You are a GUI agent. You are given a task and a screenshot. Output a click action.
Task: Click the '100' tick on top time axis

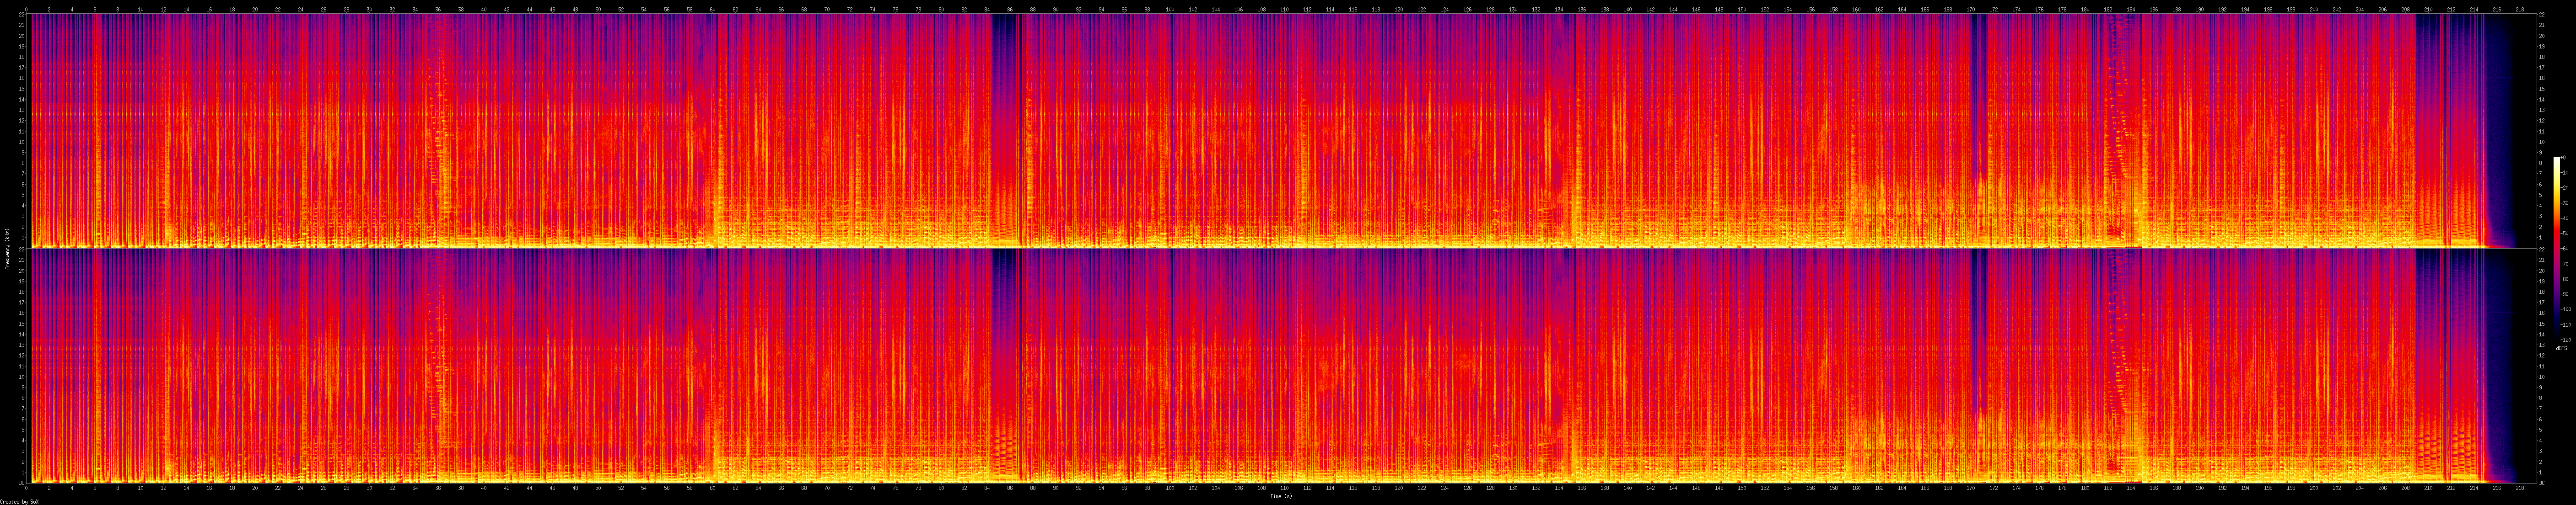point(1170,9)
